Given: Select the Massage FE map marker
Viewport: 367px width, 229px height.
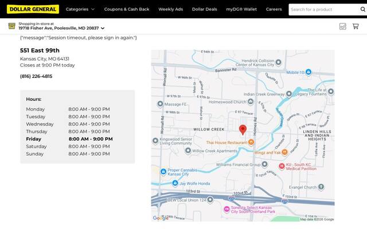Looking at the screenshot, I should pos(160,104).
